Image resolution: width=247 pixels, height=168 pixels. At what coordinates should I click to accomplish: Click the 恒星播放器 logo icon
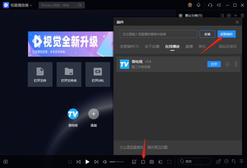pos(6,5)
